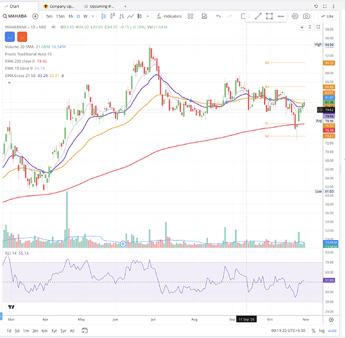The image size is (345, 338).
Task: Open the three-dot more options menu
Action: point(334,6)
